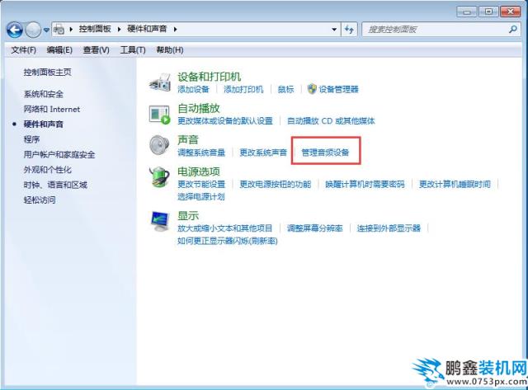
Task: Click 选择电源计划 link
Action: [201, 197]
